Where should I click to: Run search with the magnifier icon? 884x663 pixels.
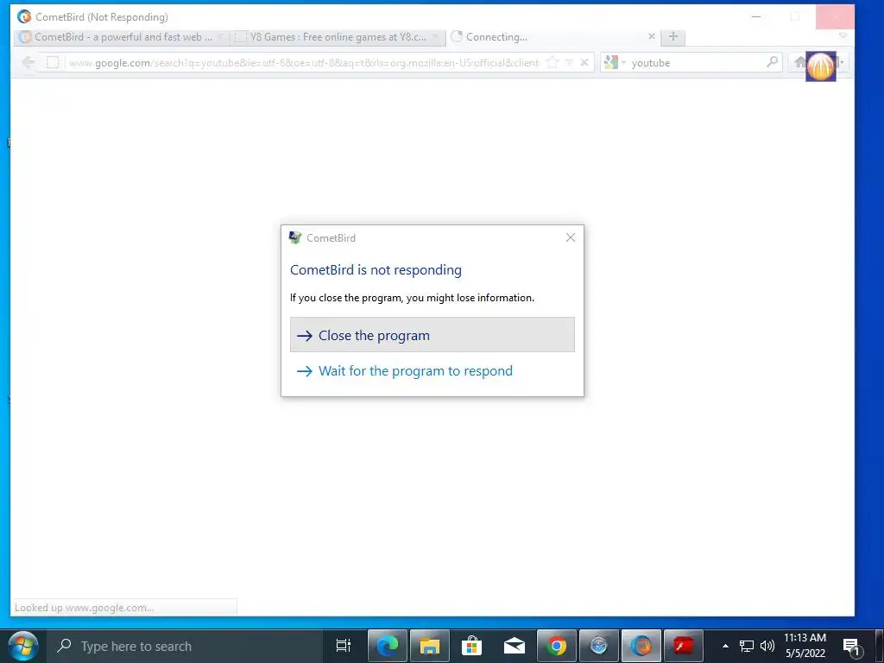click(x=773, y=62)
